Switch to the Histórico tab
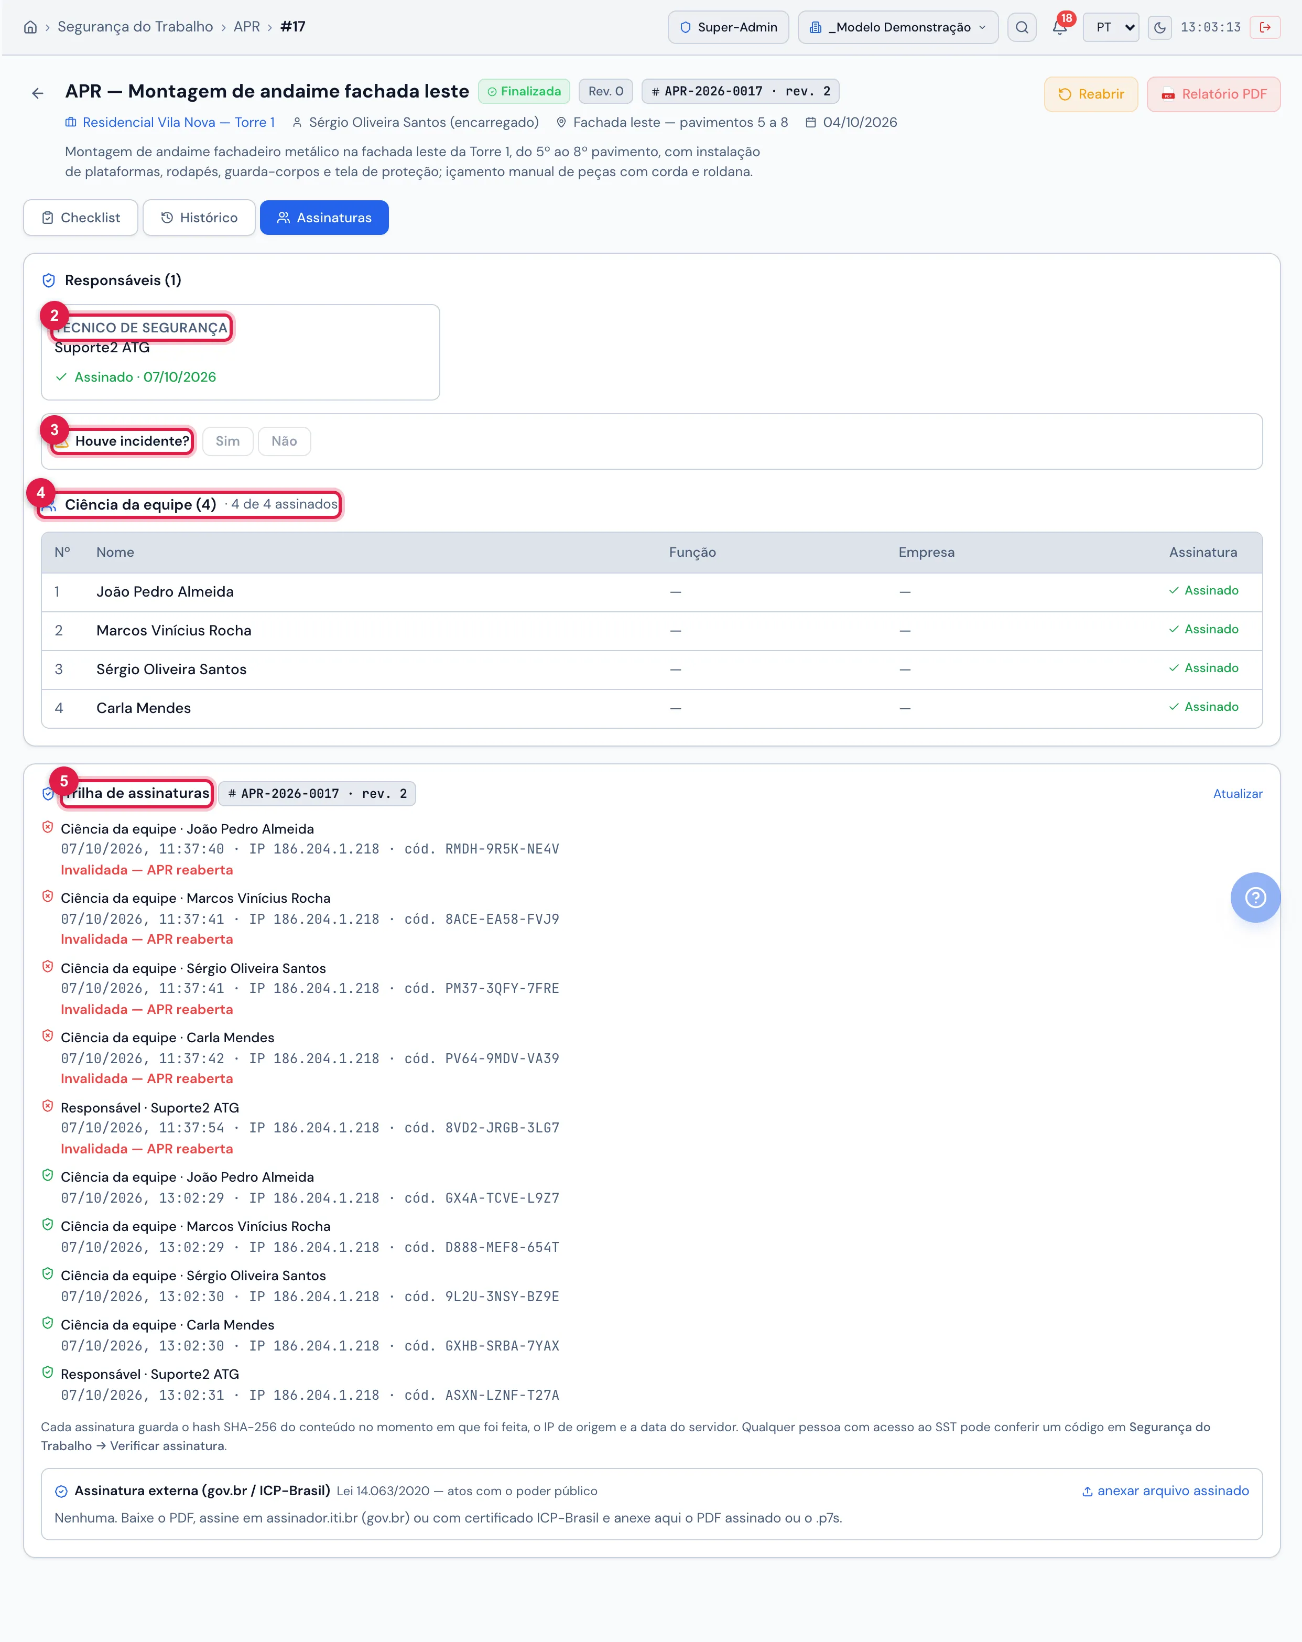Image resolution: width=1302 pixels, height=1642 pixels. click(199, 218)
